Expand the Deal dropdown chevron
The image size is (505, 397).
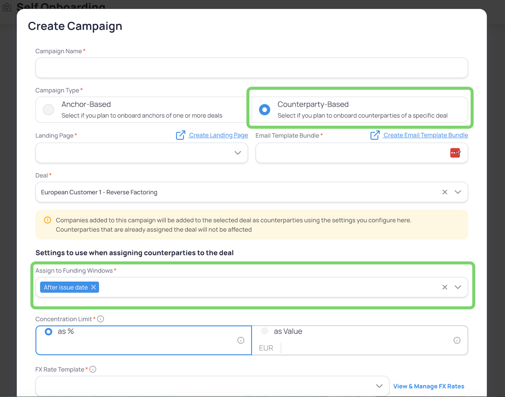pyautogui.click(x=458, y=192)
